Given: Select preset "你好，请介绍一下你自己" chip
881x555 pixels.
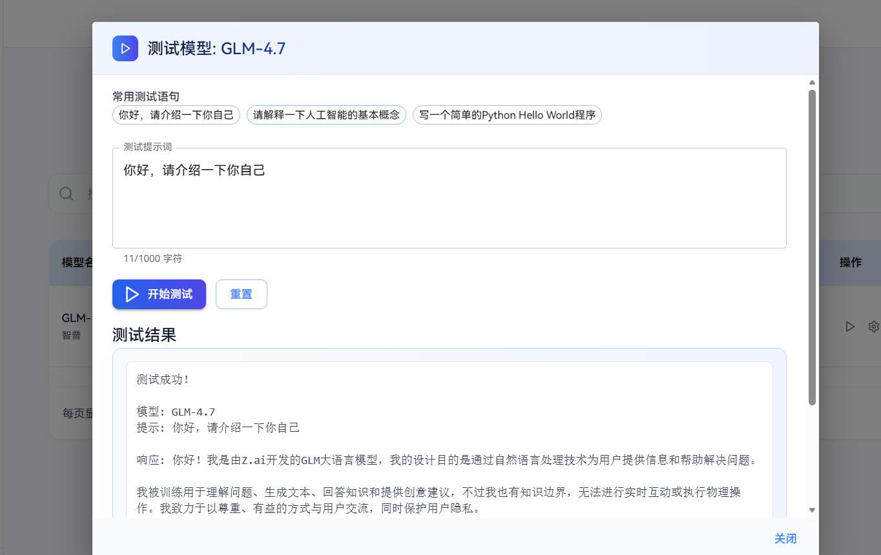Looking at the screenshot, I should [x=176, y=116].
